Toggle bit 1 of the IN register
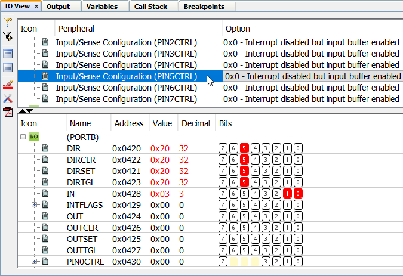Image resolution: width=403 pixels, height=276 pixels. coord(287,194)
